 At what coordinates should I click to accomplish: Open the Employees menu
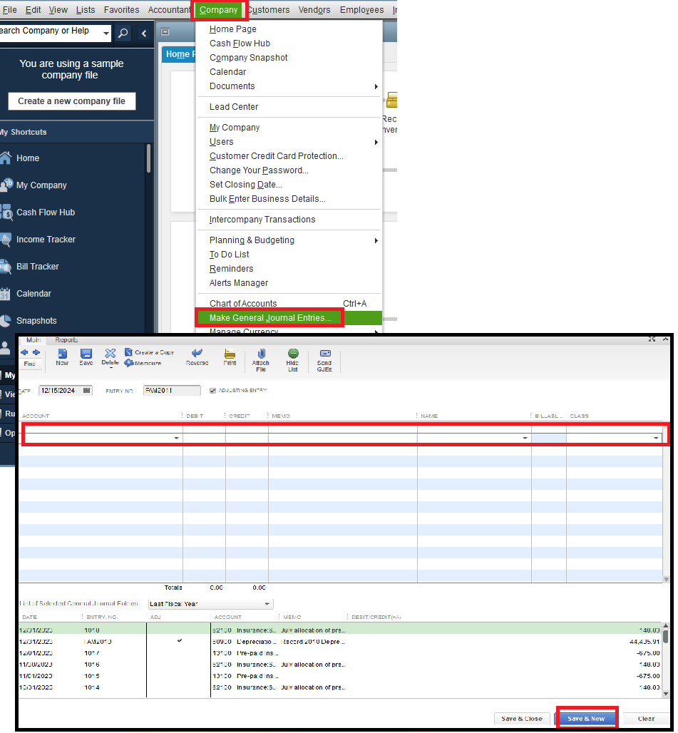pyautogui.click(x=361, y=10)
